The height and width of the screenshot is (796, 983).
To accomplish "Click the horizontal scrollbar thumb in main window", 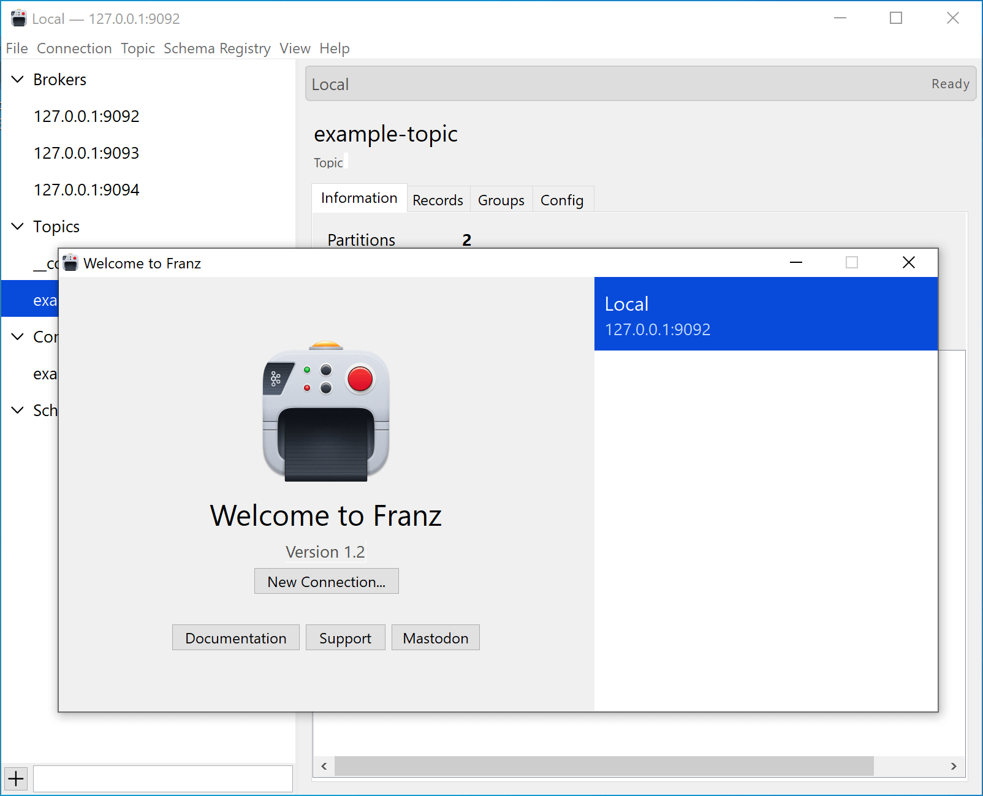I will coord(604,766).
